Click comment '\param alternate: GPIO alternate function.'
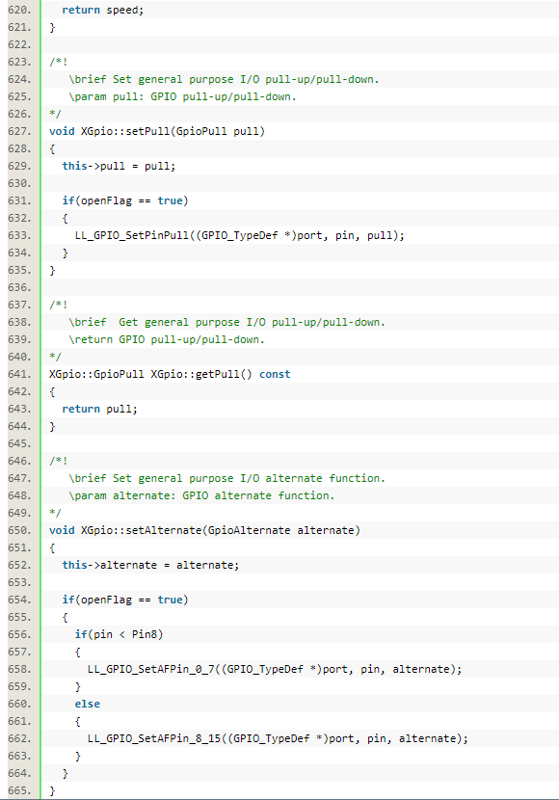 [x=201, y=495]
